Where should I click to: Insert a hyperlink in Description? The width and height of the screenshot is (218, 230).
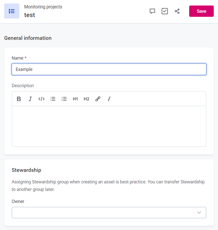pyautogui.click(x=98, y=99)
